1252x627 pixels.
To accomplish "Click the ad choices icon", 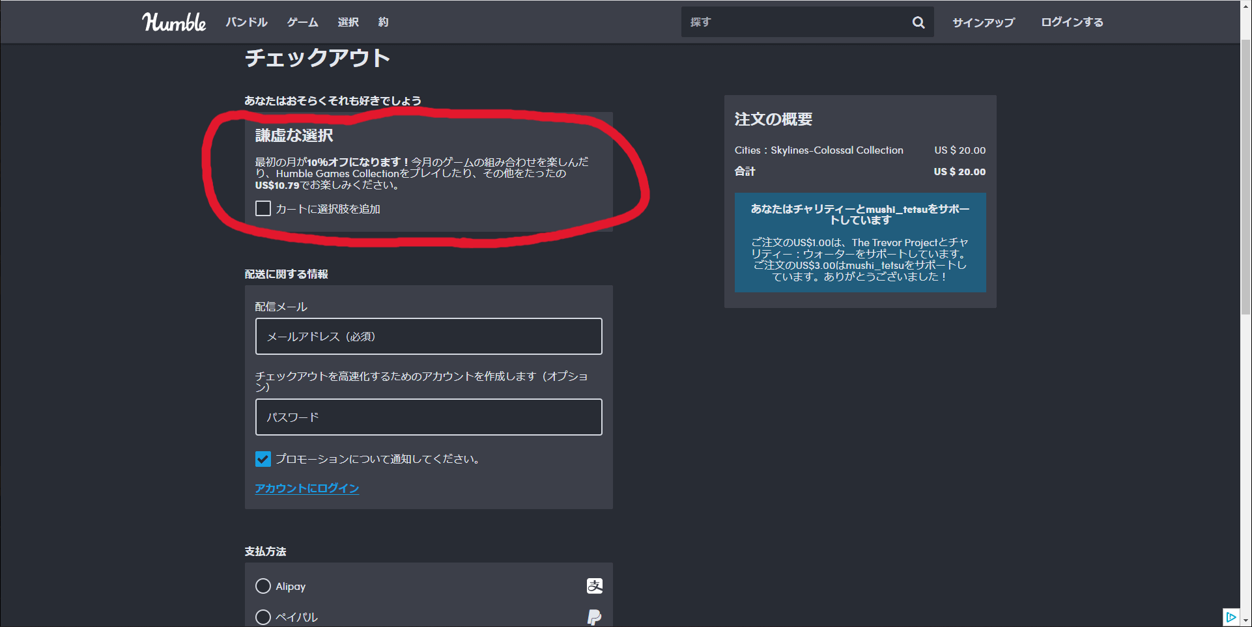I will point(1231,617).
